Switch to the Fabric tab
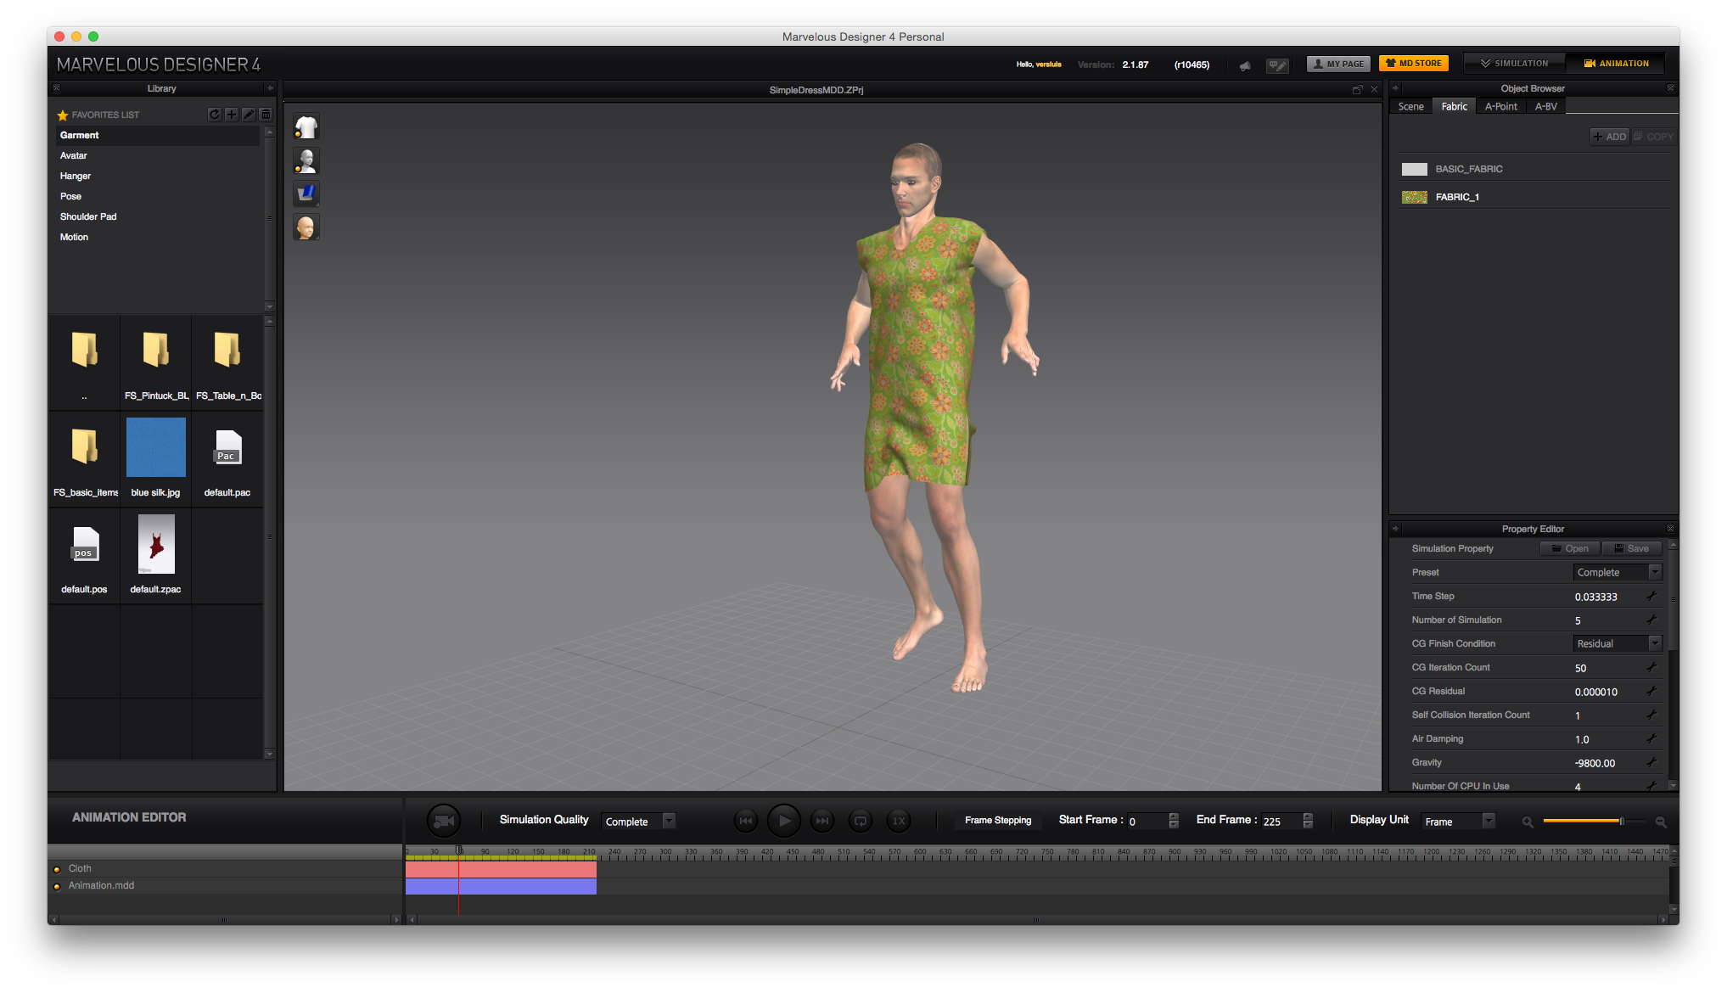The image size is (1727, 993). click(x=1454, y=107)
